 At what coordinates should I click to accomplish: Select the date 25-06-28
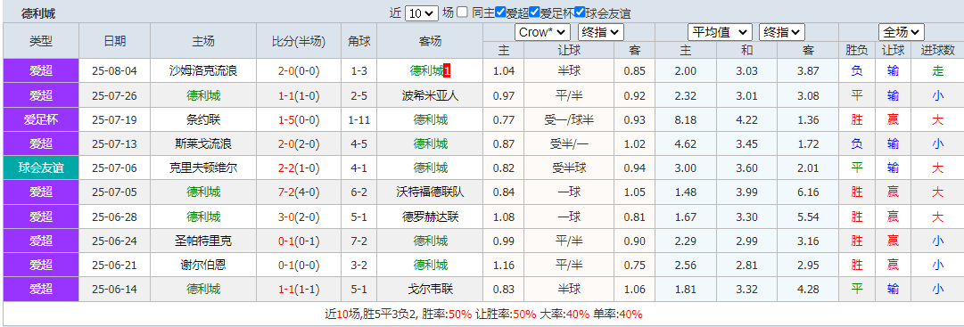pos(115,217)
